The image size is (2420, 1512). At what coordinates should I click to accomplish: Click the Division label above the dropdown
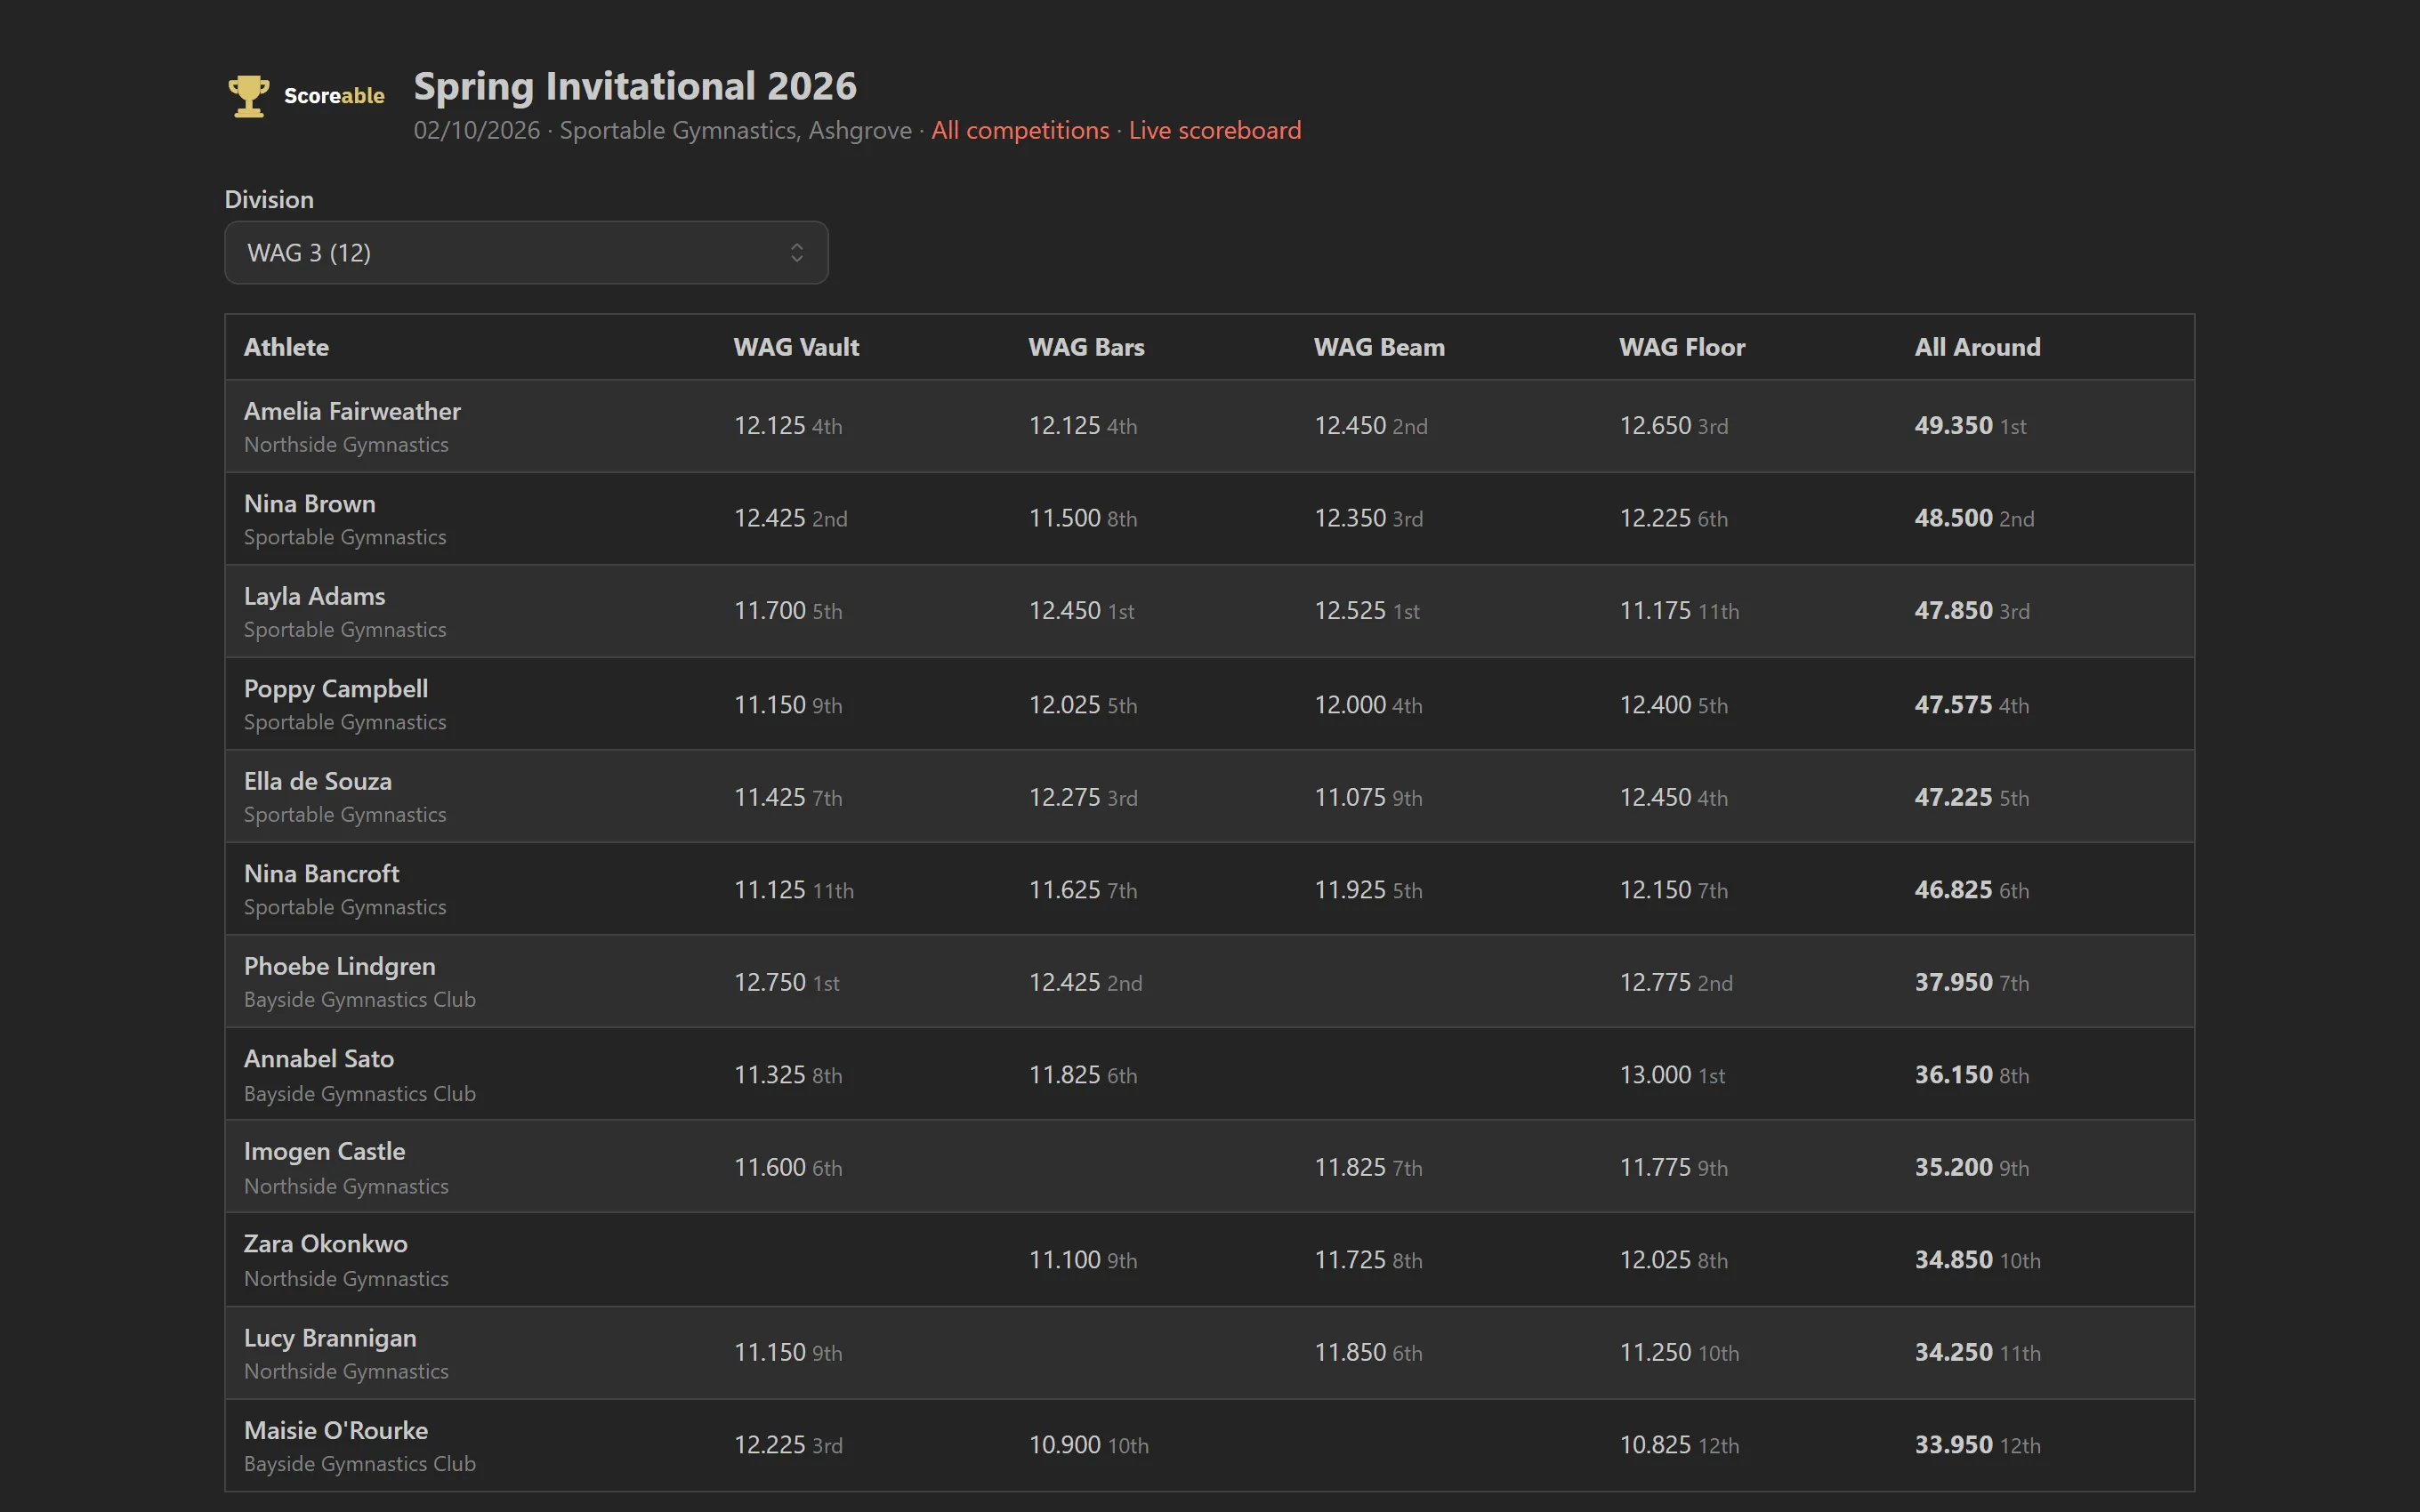click(x=269, y=200)
